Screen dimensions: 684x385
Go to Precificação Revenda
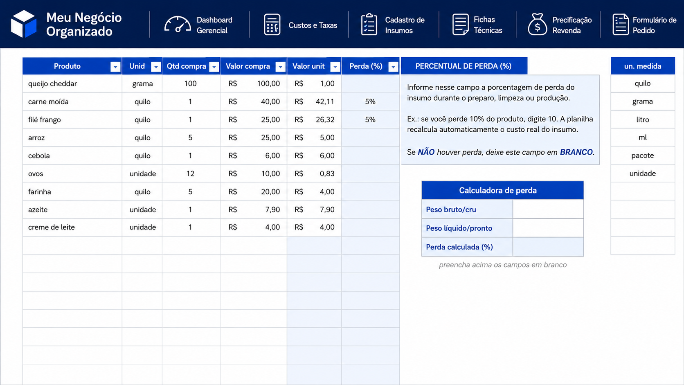(572, 25)
